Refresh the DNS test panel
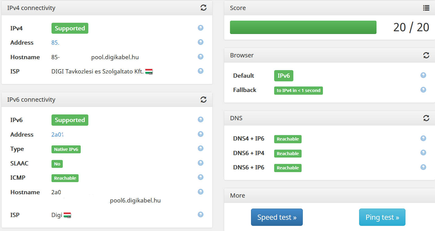The image size is (435, 231). click(426, 118)
